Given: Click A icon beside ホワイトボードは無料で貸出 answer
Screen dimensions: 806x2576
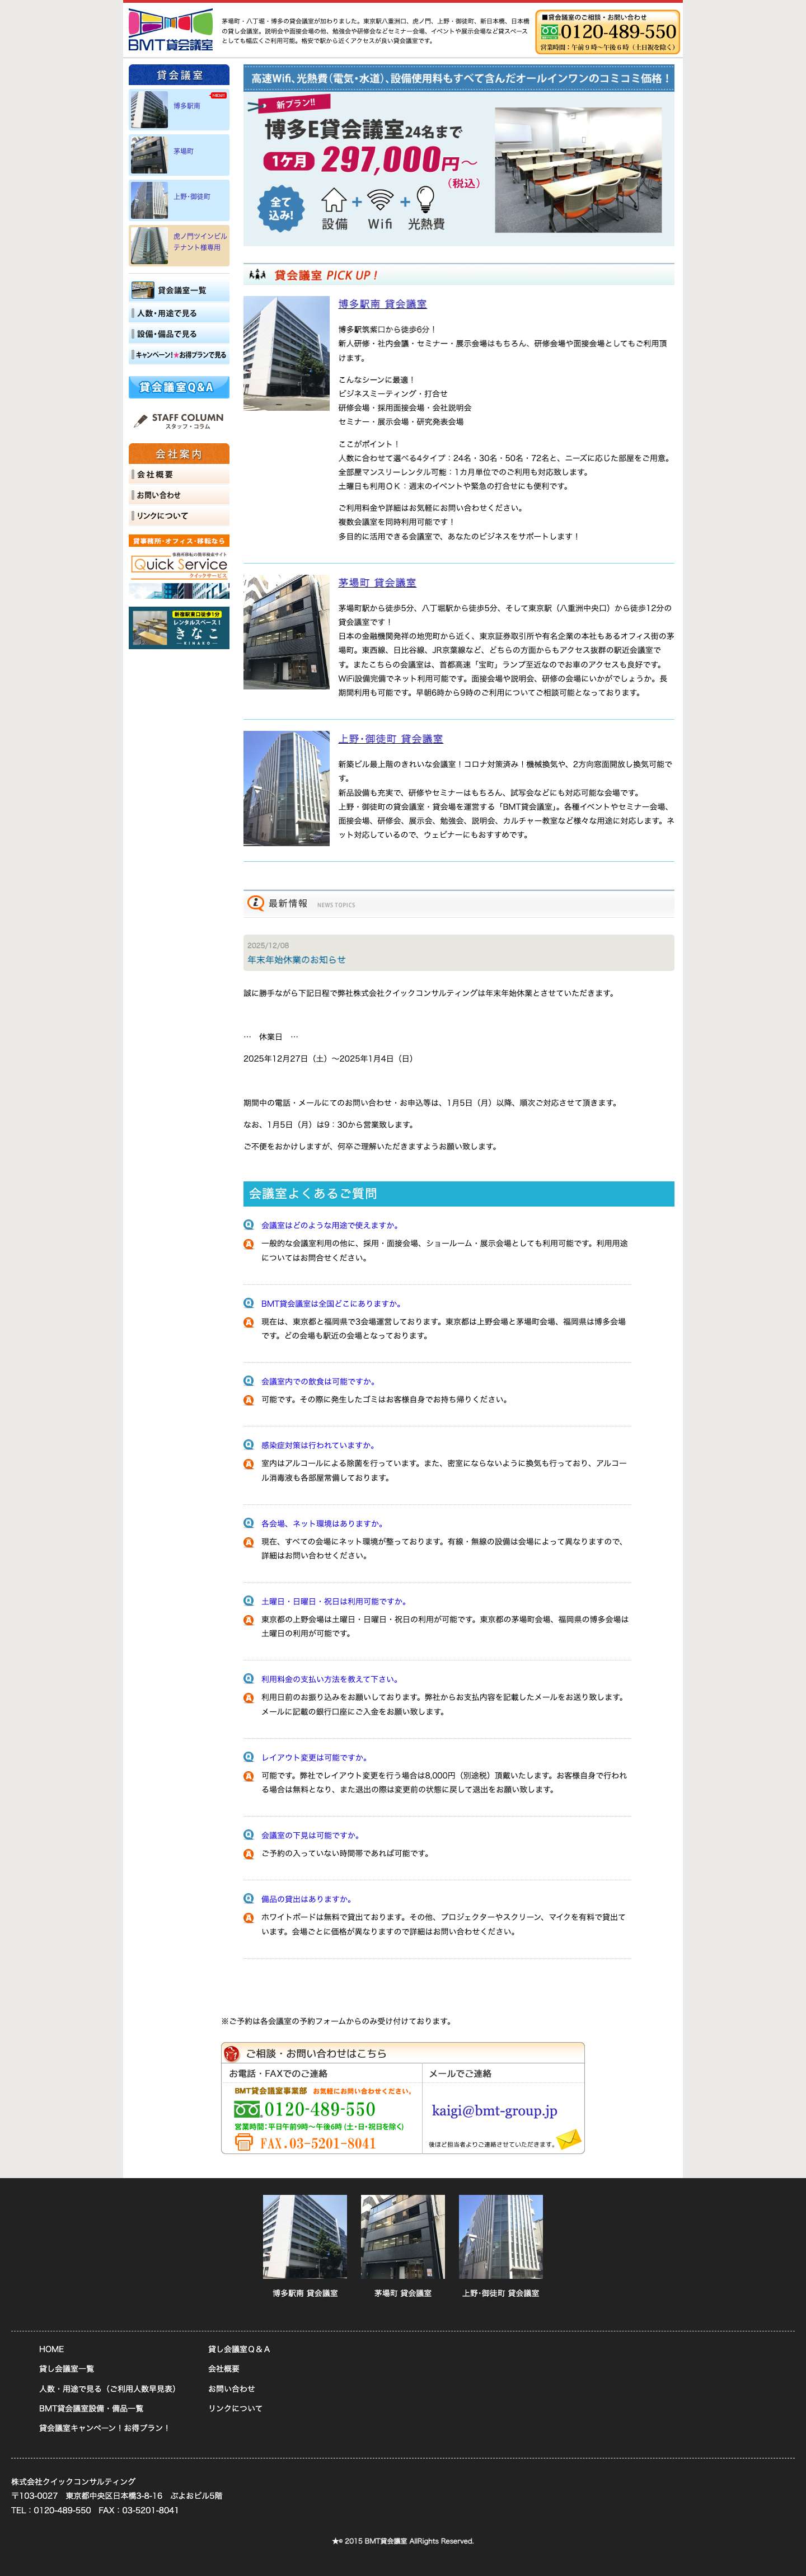Looking at the screenshot, I should click(249, 1918).
